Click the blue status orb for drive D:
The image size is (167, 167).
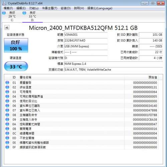[x=24, y=13]
